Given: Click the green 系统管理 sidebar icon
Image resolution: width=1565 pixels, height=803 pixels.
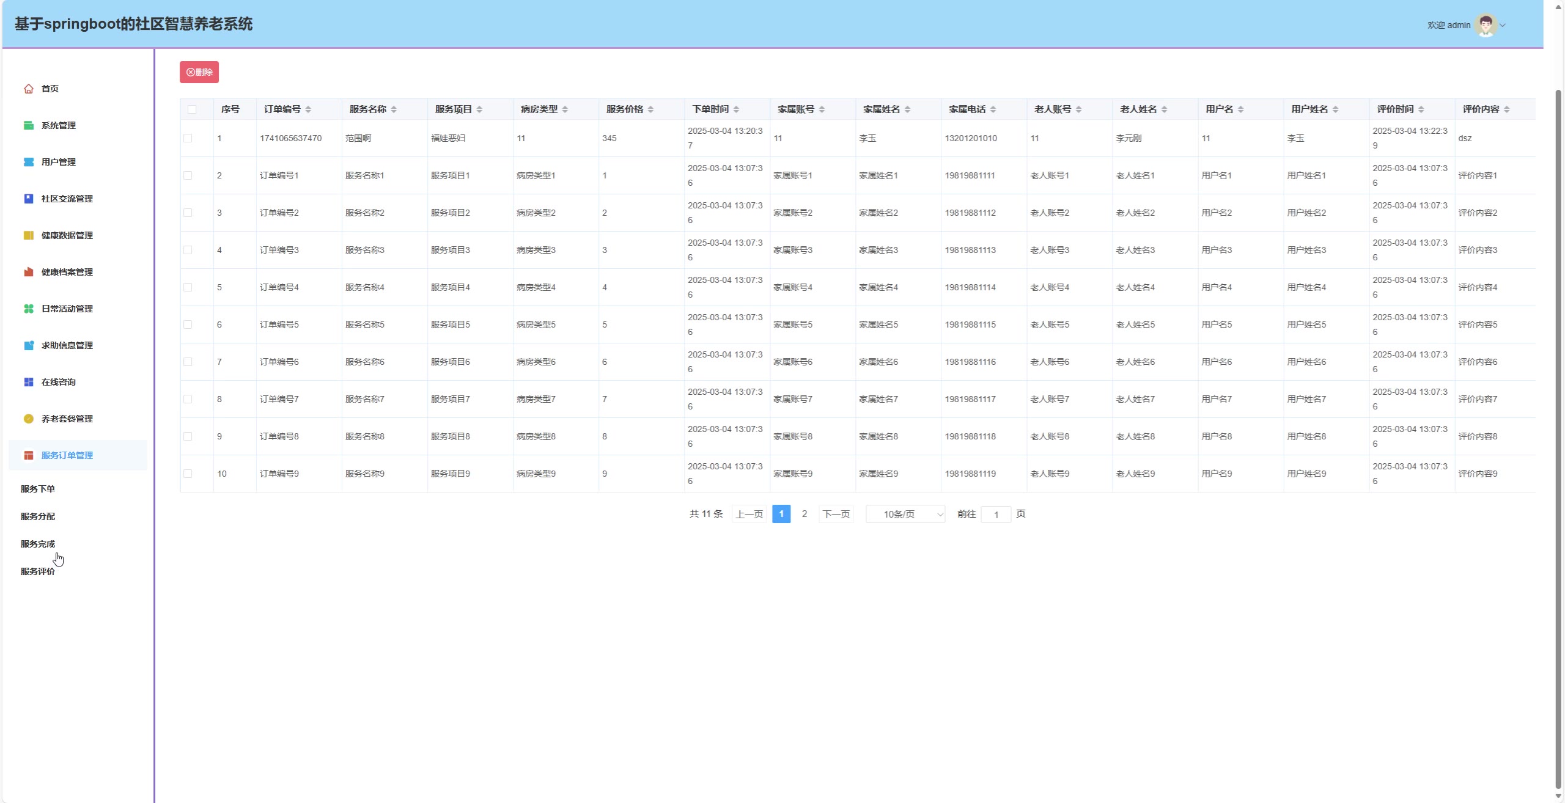Looking at the screenshot, I should (29, 125).
